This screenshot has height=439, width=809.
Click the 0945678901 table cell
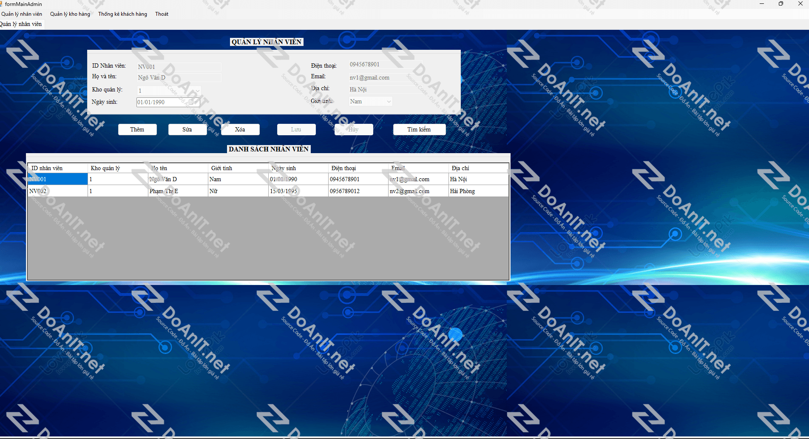point(358,179)
